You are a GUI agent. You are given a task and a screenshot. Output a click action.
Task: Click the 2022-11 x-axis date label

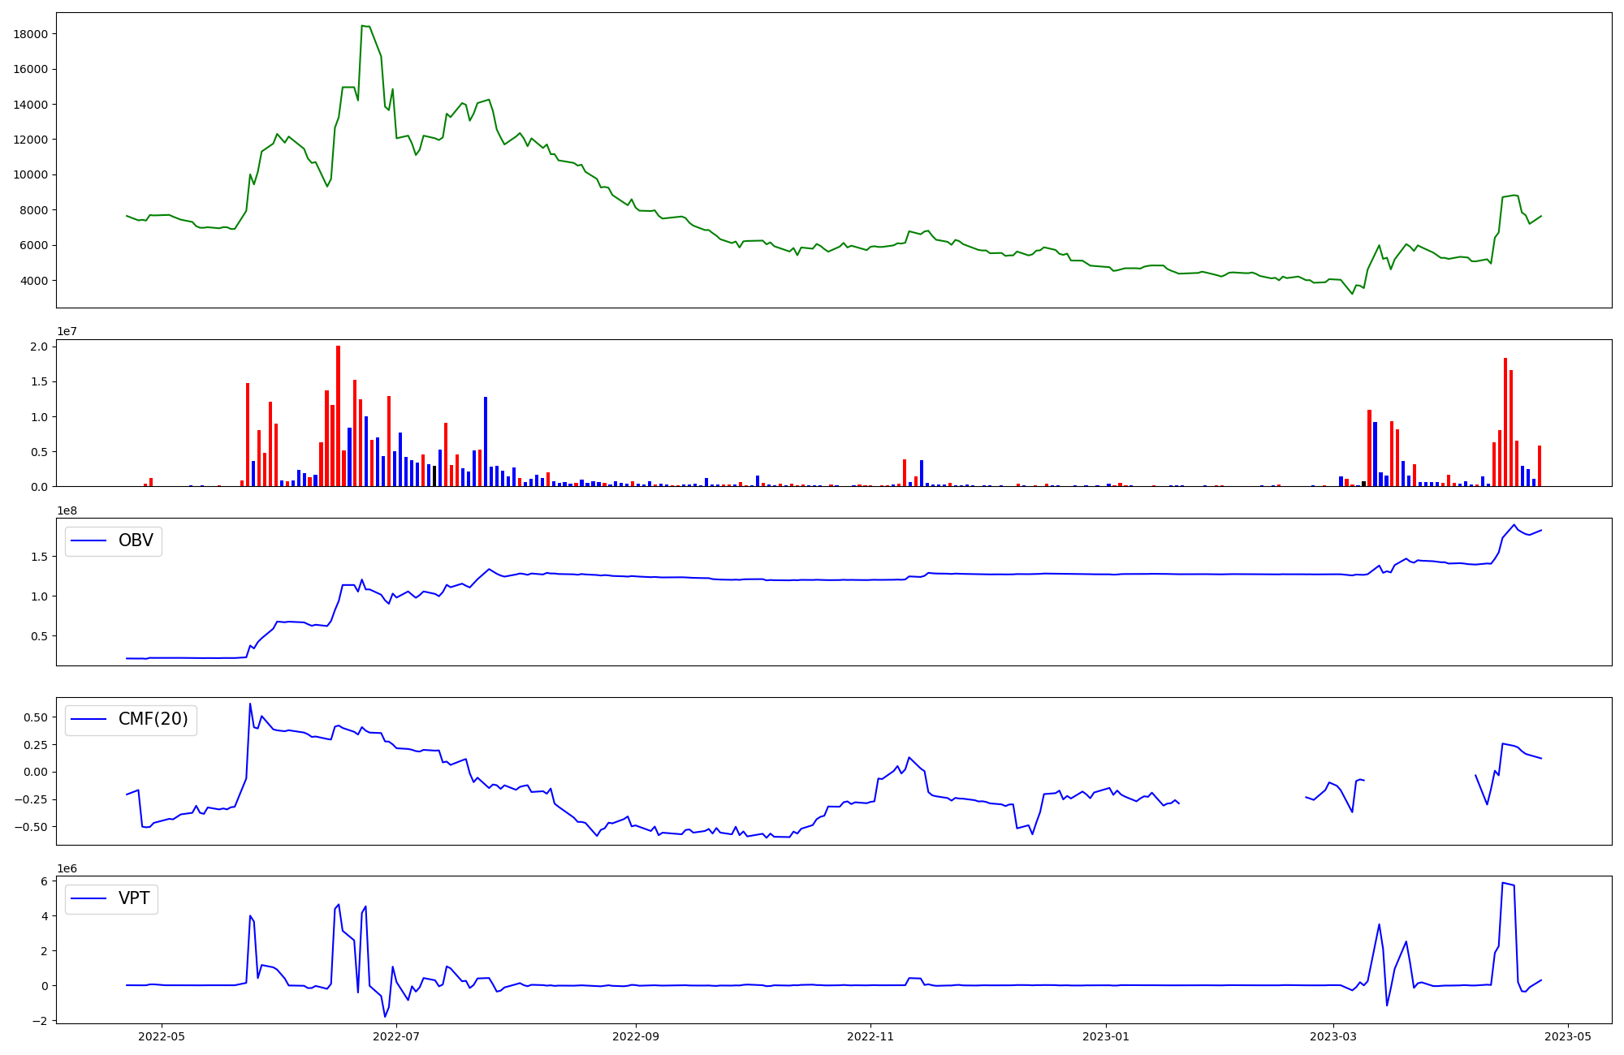870,1036
